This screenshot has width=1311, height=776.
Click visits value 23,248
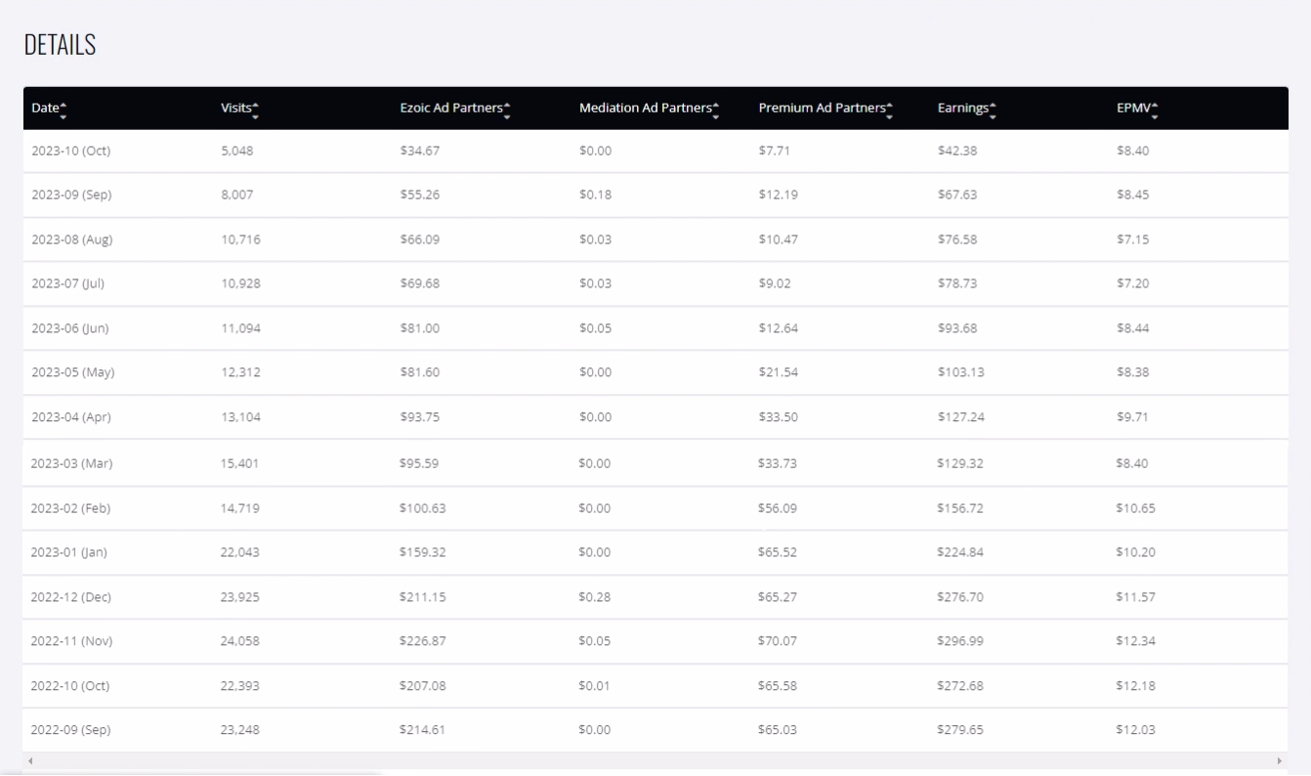(241, 730)
